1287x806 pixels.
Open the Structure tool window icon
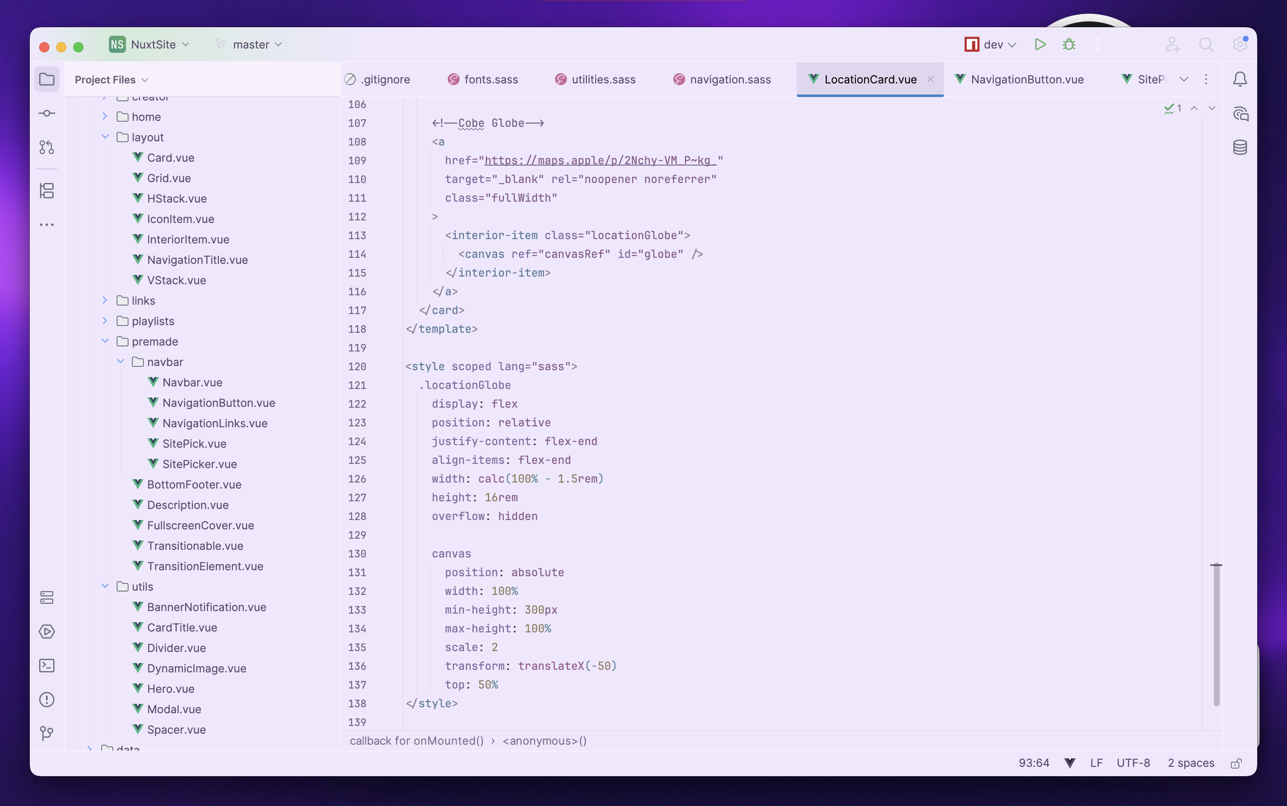pyautogui.click(x=47, y=191)
